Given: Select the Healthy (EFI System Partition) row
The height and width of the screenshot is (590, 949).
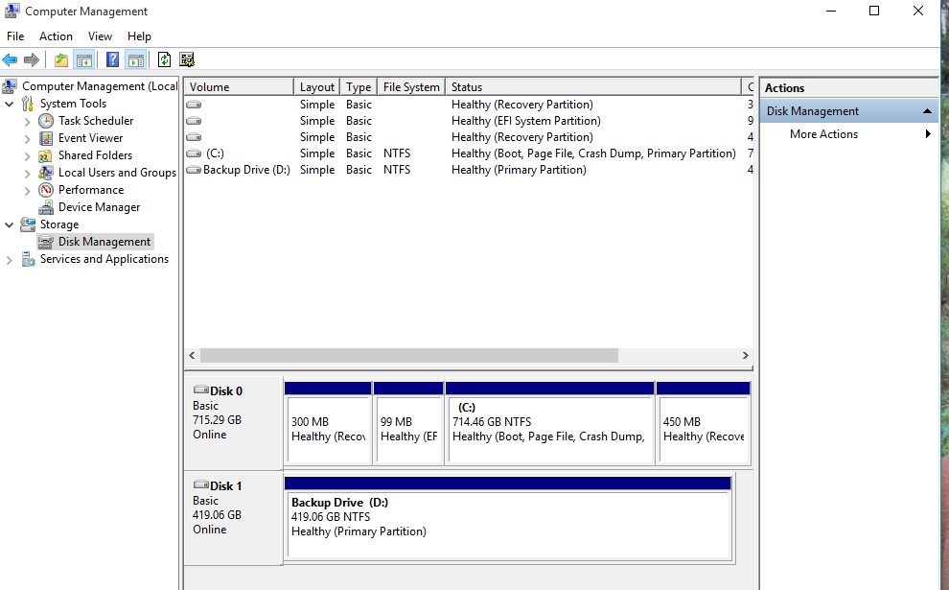Looking at the screenshot, I should click(469, 121).
